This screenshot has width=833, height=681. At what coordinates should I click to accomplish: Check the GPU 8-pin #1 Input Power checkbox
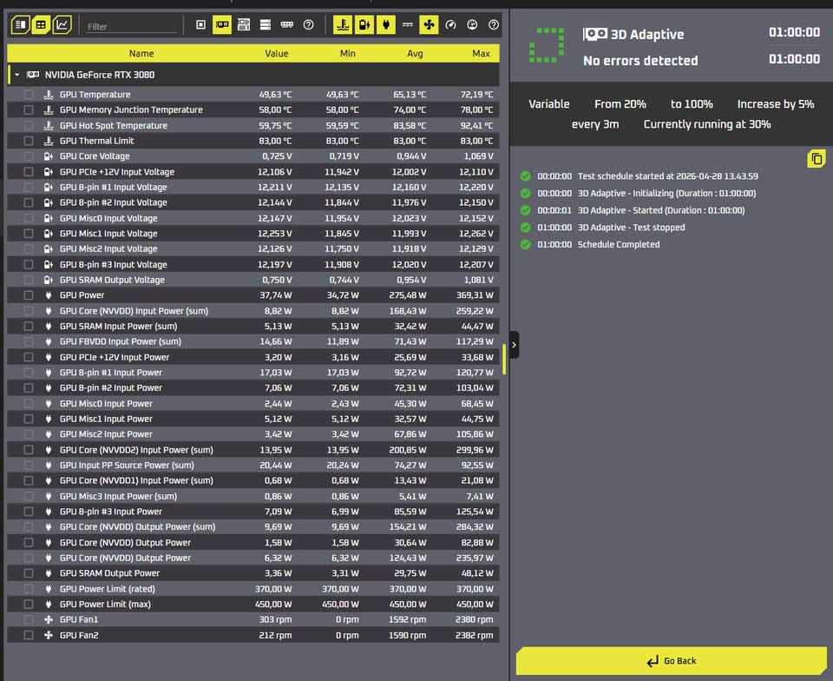coord(29,373)
